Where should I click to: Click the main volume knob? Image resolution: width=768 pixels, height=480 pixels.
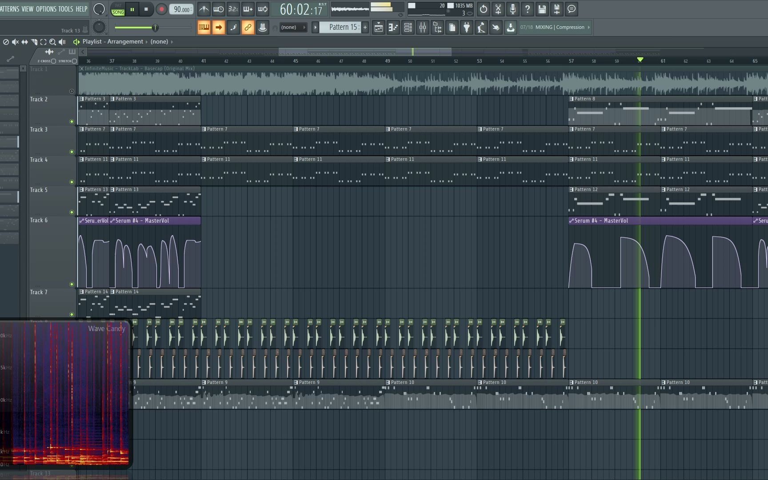pyautogui.click(x=99, y=9)
